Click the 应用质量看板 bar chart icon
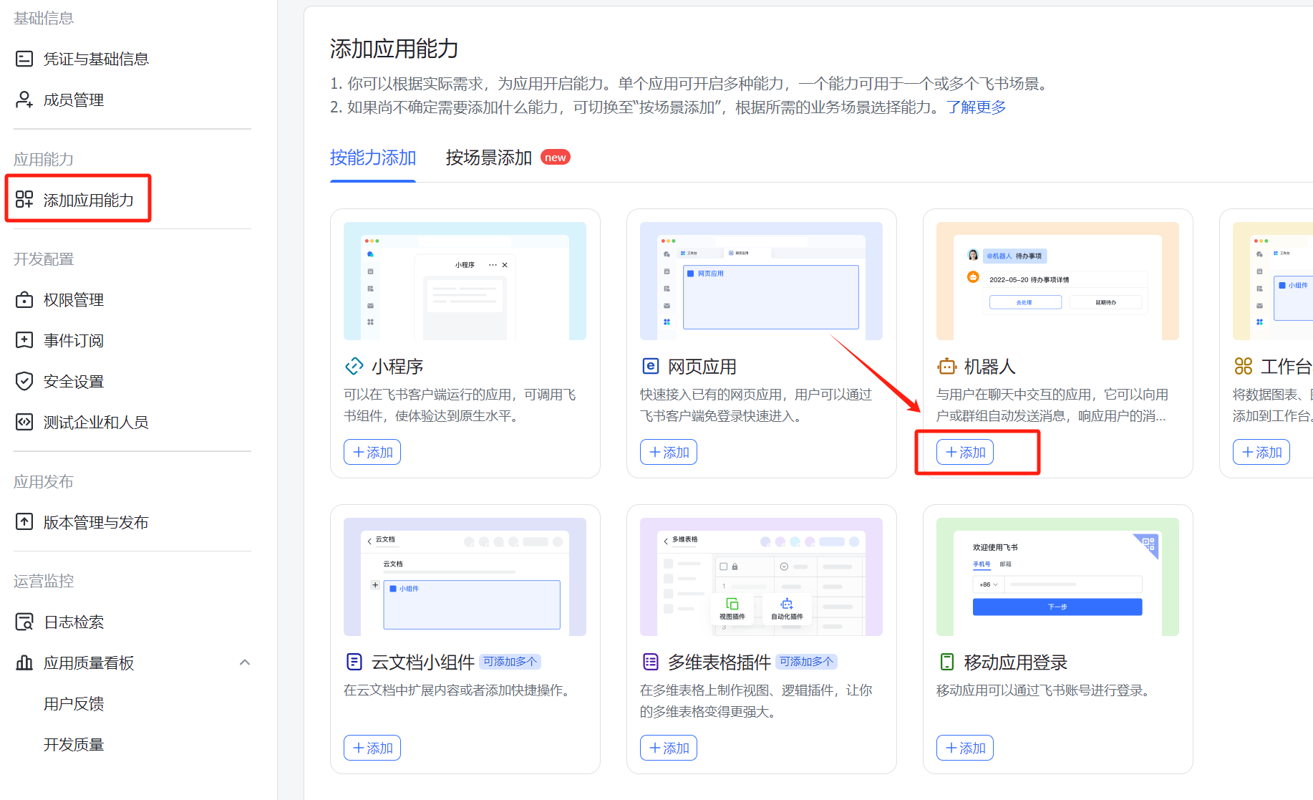This screenshot has width=1313, height=800. coord(24,662)
